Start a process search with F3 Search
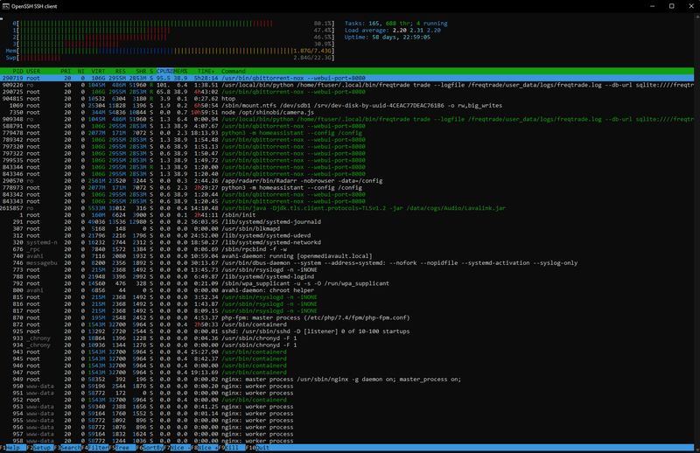The width and height of the screenshot is (700, 453). coord(68,448)
